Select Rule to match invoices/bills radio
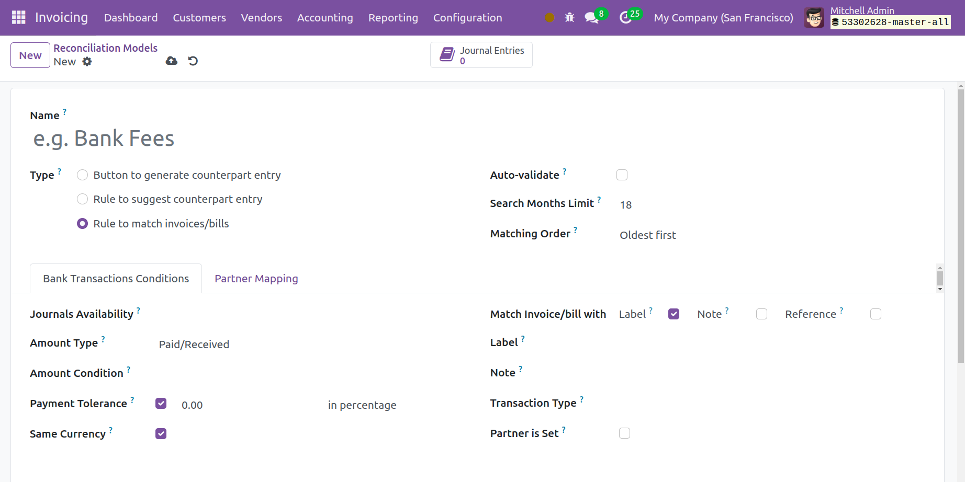Image resolution: width=965 pixels, height=482 pixels. point(82,224)
